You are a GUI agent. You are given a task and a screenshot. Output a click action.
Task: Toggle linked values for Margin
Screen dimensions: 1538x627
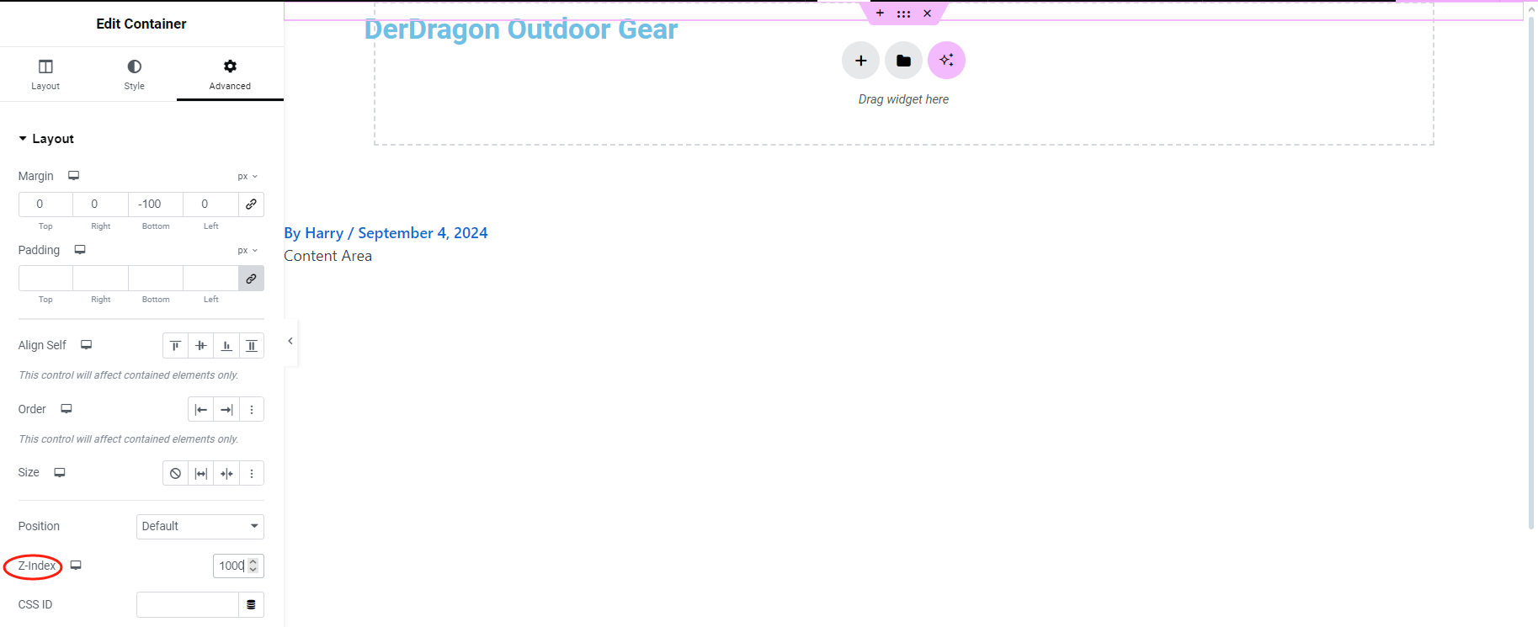[x=251, y=205]
